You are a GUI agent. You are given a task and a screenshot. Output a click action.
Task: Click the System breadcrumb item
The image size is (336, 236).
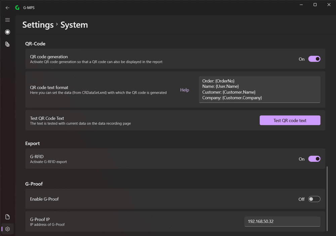coord(74,25)
